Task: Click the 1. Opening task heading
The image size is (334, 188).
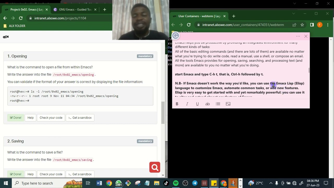Action: (17, 56)
